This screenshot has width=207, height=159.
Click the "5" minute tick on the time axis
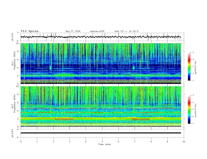point(102,142)
